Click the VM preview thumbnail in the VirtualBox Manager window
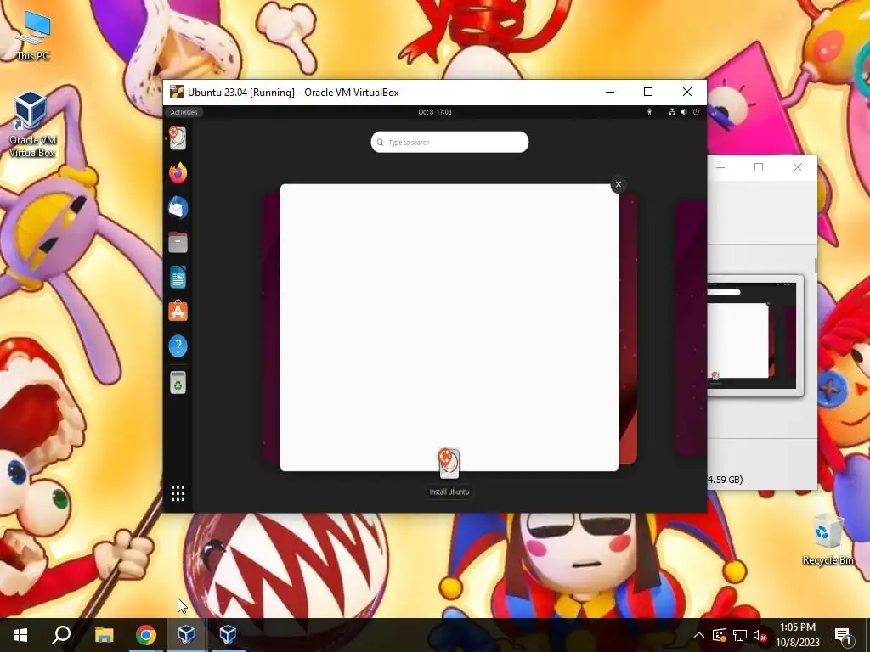 click(754, 335)
